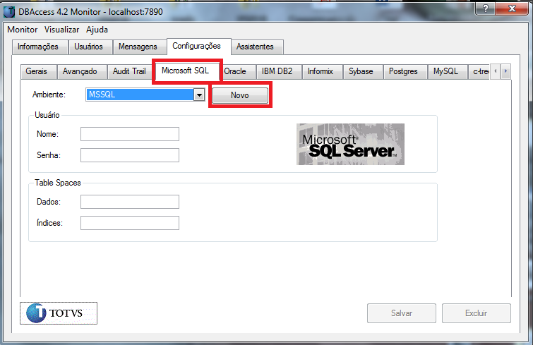Switch to the Informix tab
This screenshot has height=345, width=533.
(321, 71)
